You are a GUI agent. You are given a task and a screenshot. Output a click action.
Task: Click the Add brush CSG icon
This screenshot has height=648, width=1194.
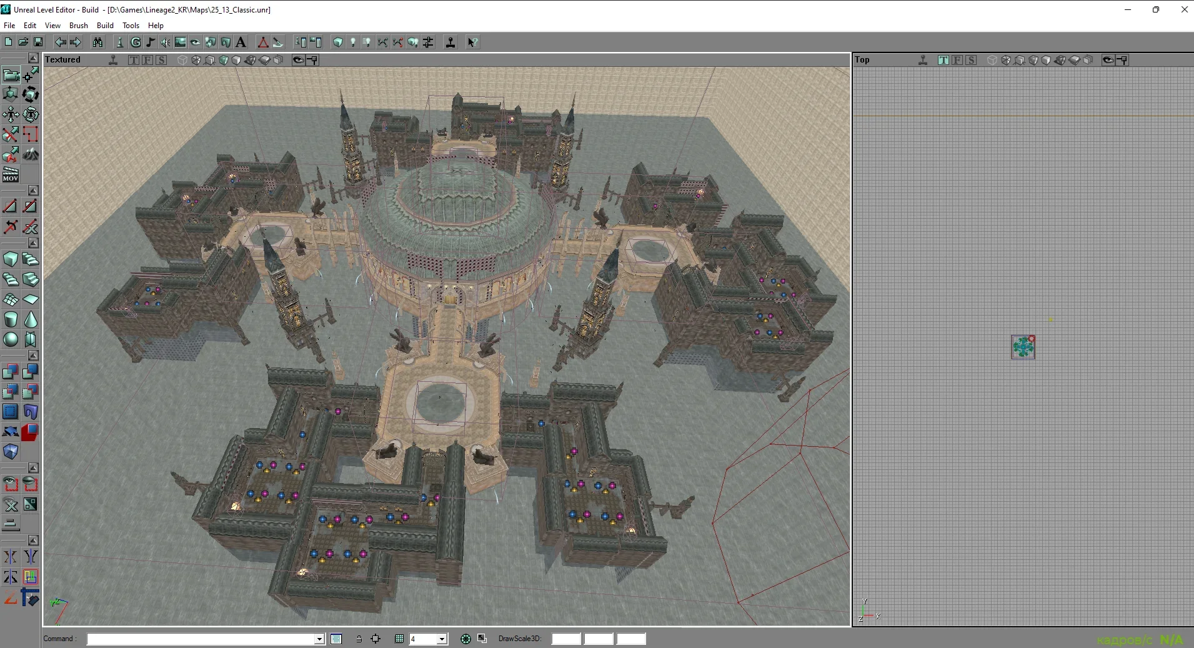[x=11, y=372]
